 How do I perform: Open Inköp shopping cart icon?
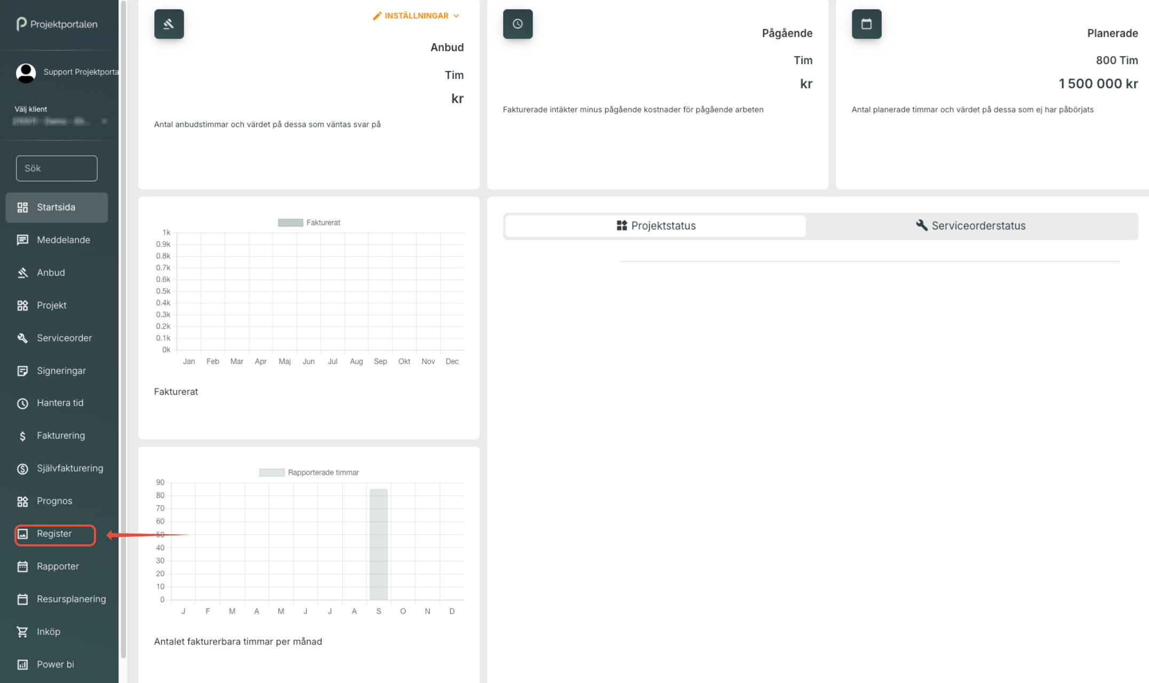(x=22, y=632)
